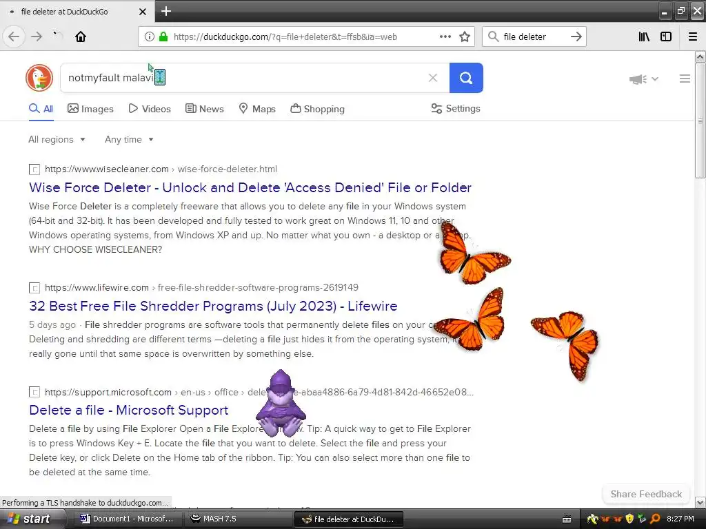Image resolution: width=706 pixels, height=529 pixels.
Task: Click on-screen keyboard icon in taskbar
Action: 567,519
